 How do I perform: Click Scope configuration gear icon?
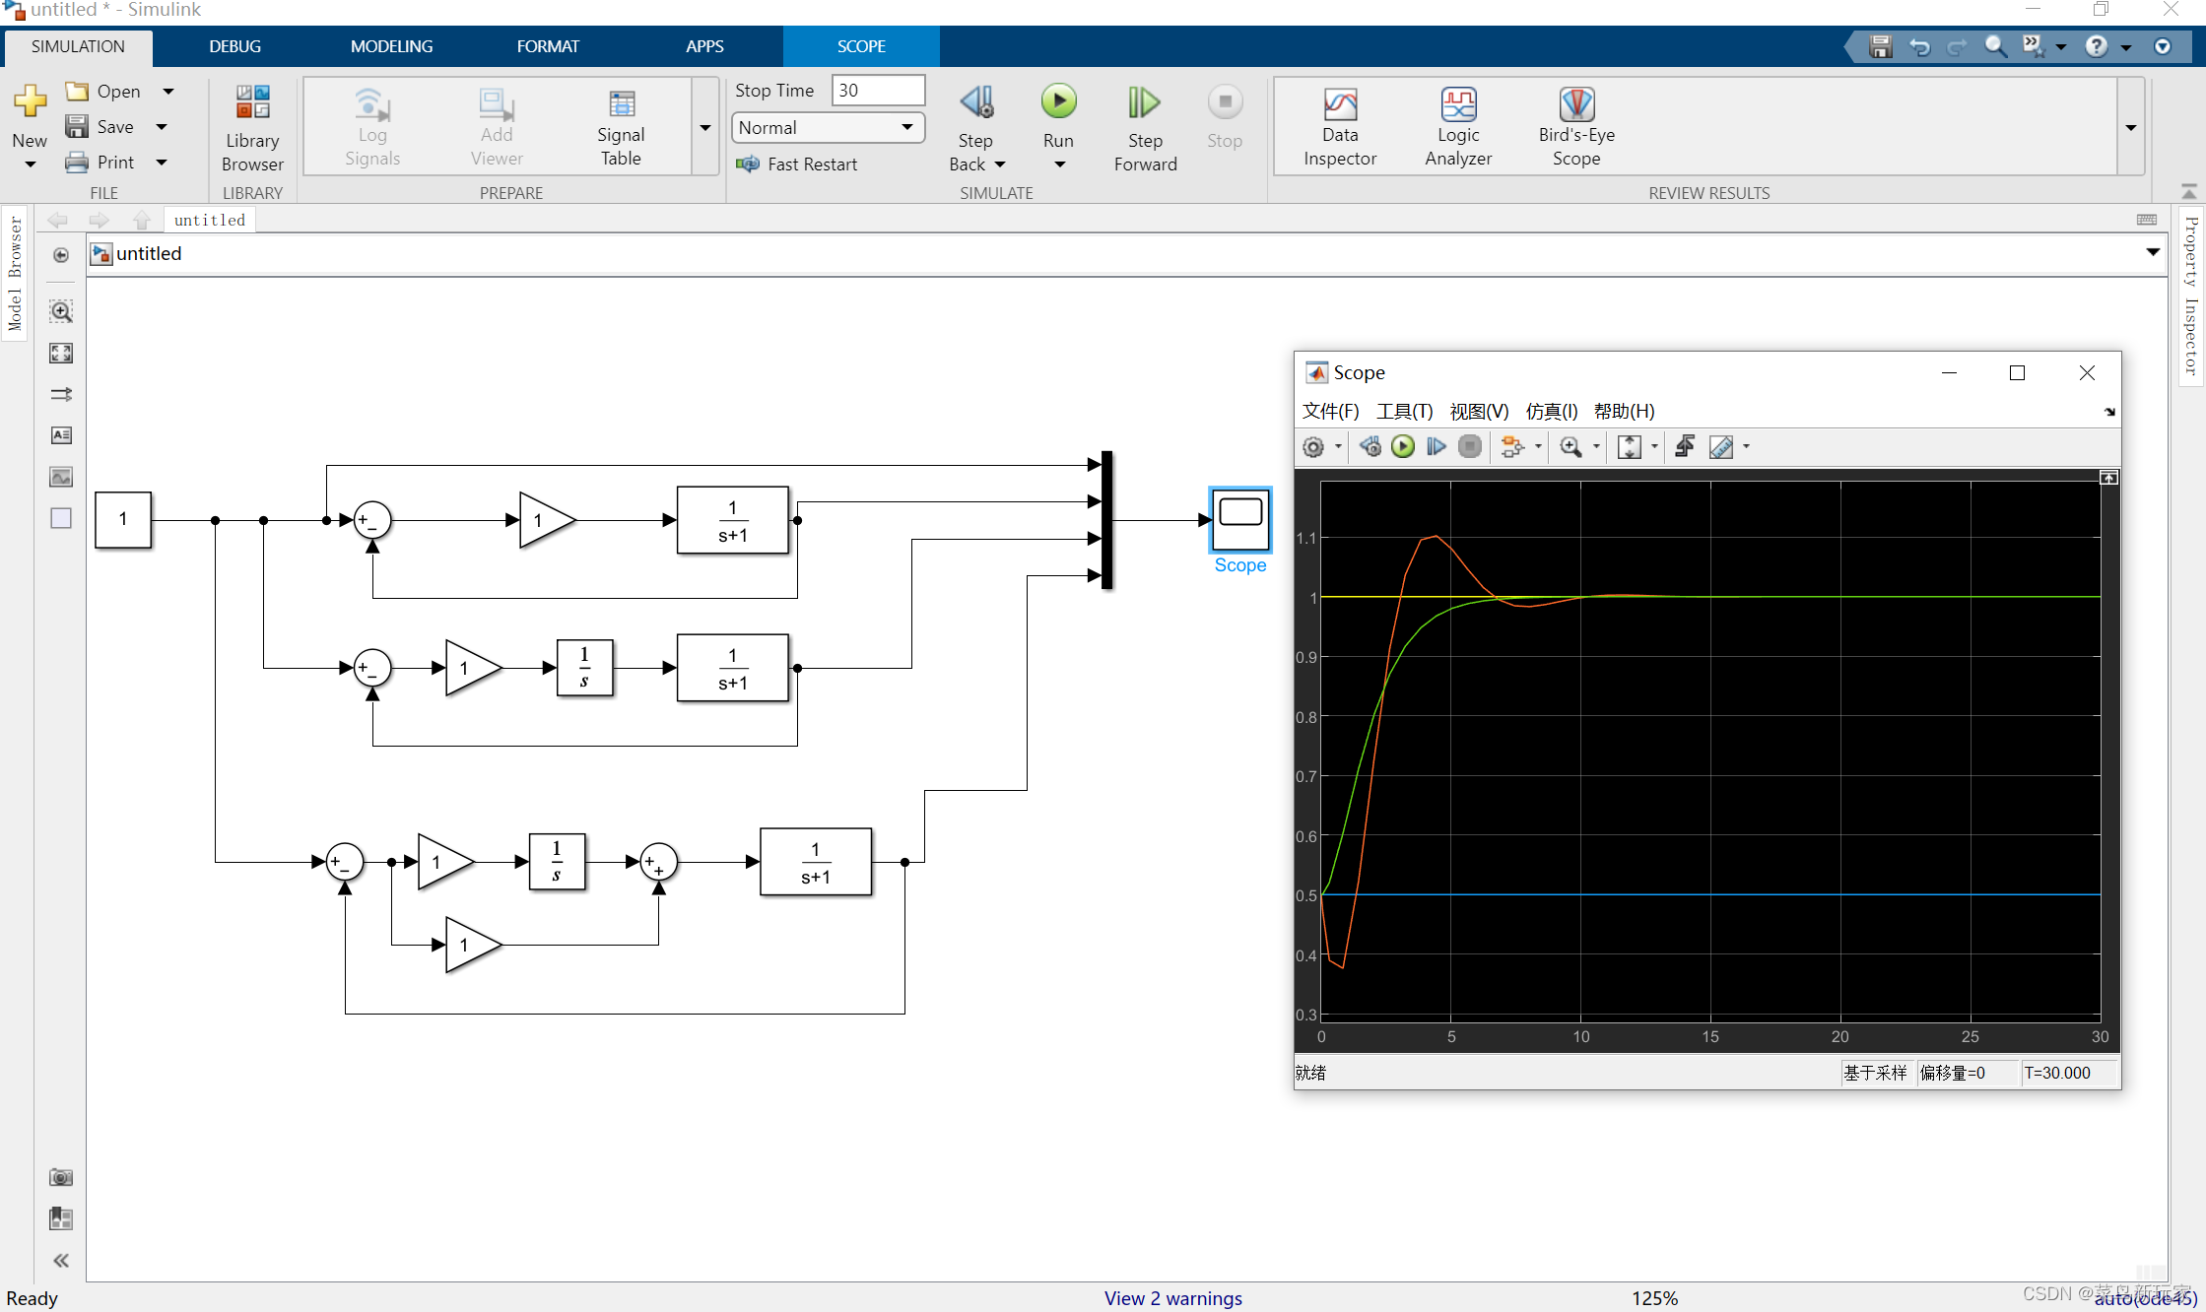pos(1312,447)
